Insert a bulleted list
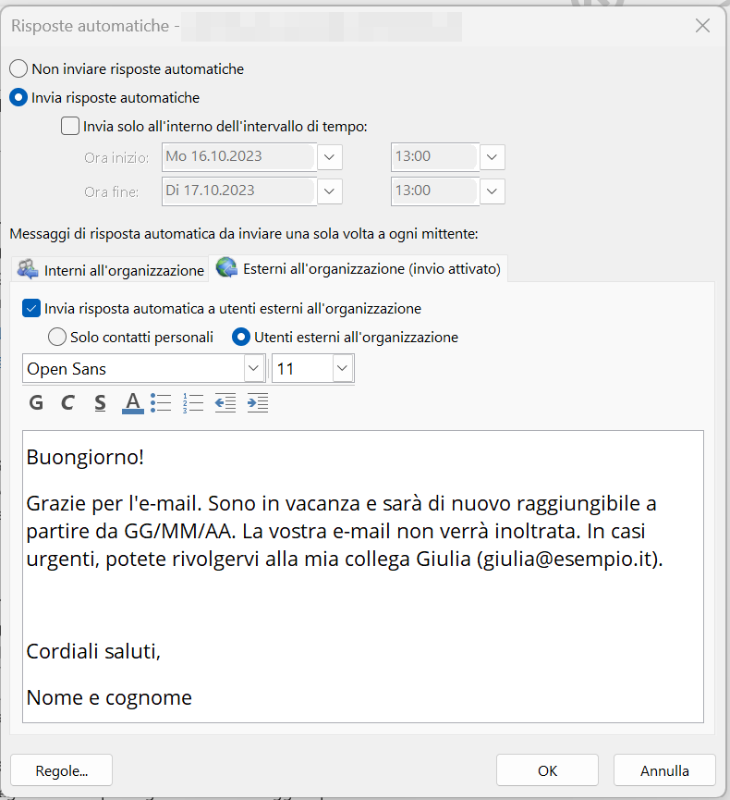This screenshot has height=800, width=730. tap(161, 402)
